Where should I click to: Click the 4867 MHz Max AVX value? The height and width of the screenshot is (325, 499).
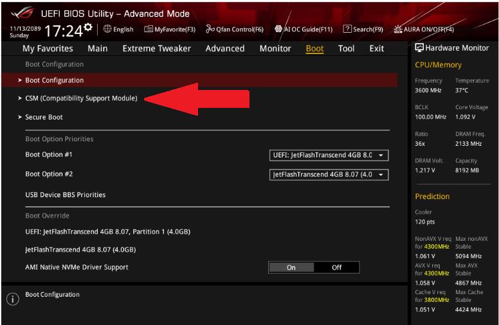click(x=468, y=283)
